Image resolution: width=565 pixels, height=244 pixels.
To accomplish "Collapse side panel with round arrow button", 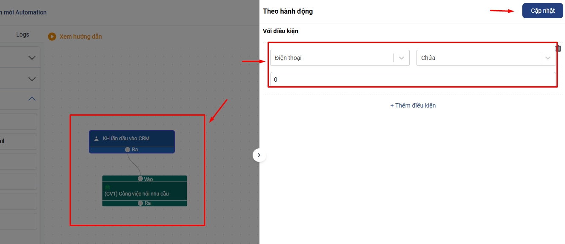I will point(259,155).
